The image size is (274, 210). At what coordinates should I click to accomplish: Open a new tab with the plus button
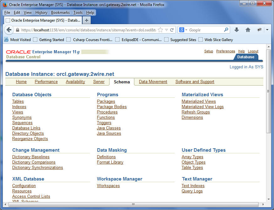(87, 20)
